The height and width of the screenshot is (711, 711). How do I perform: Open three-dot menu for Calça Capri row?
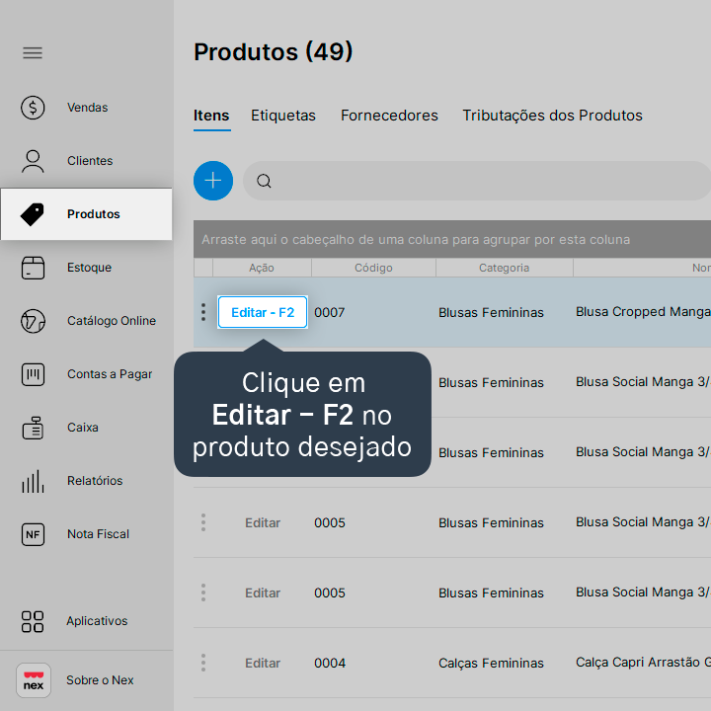[x=203, y=663]
